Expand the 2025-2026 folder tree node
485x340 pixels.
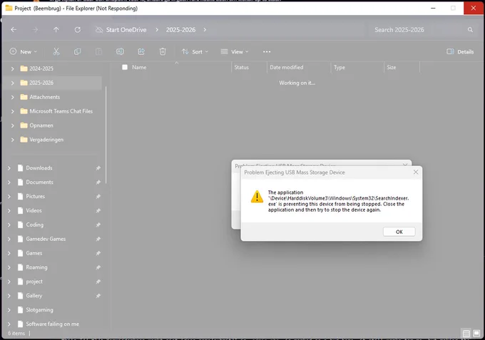[x=12, y=83]
